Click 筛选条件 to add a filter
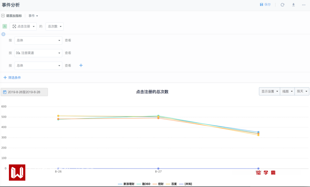The height and width of the screenshot is (187, 310). coord(12,78)
